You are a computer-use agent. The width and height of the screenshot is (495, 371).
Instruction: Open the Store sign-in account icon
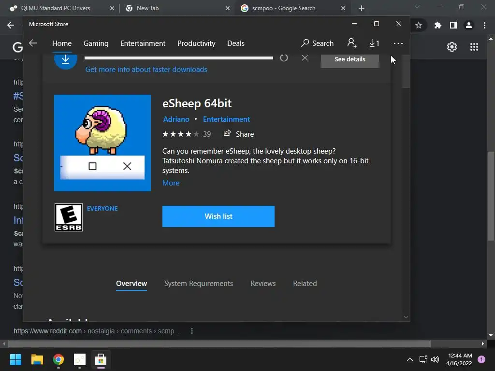pyautogui.click(x=352, y=43)
